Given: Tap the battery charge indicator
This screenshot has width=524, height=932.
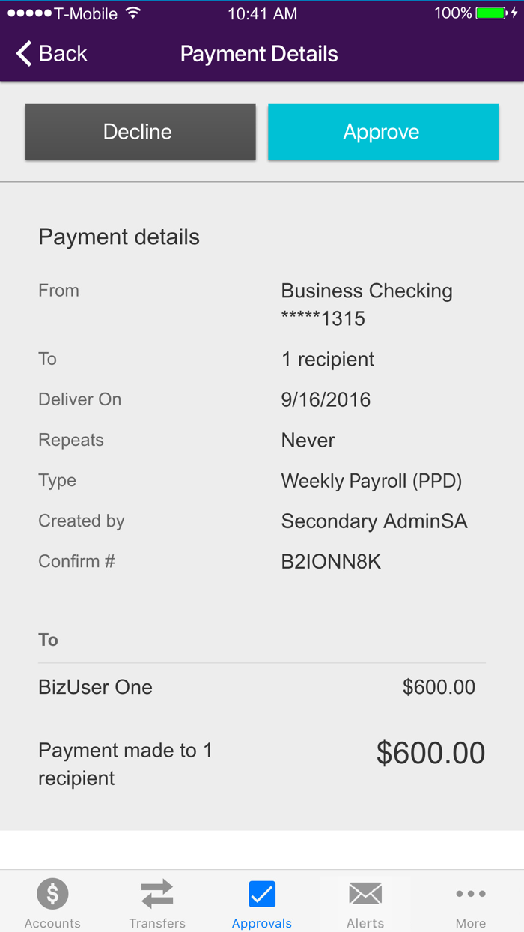Looking at the screenshot, I should click(490, 12).
